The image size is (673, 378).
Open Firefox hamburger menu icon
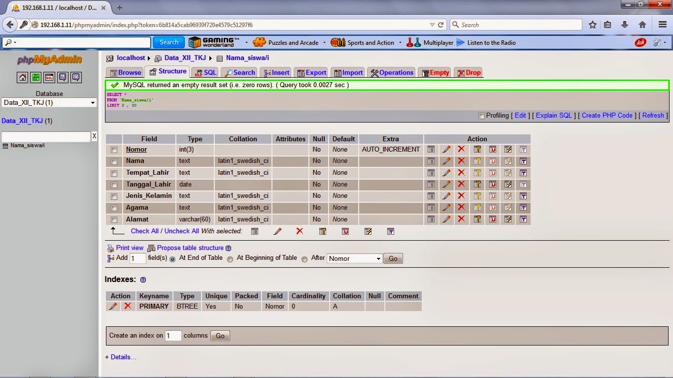(663, 25)
